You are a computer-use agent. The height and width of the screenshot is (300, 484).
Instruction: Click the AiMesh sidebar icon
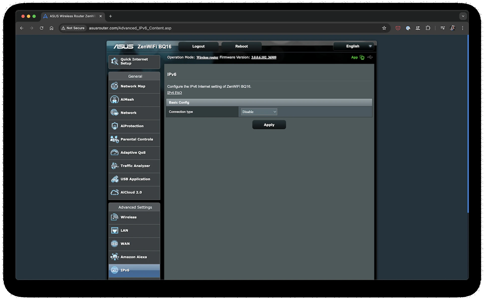114,99
